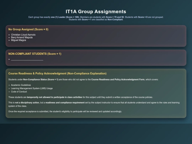Click the IT1A Group Assignments title
192x144 pixels.
pos(96,12)
